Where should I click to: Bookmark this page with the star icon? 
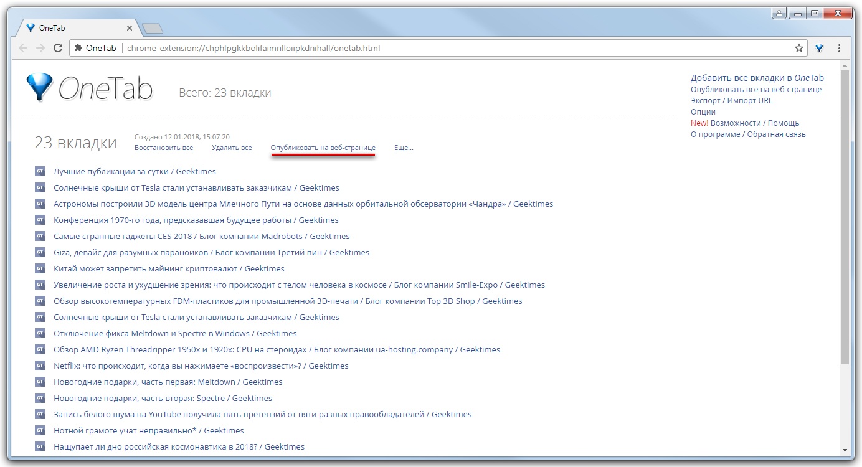(x=799, y=48)
